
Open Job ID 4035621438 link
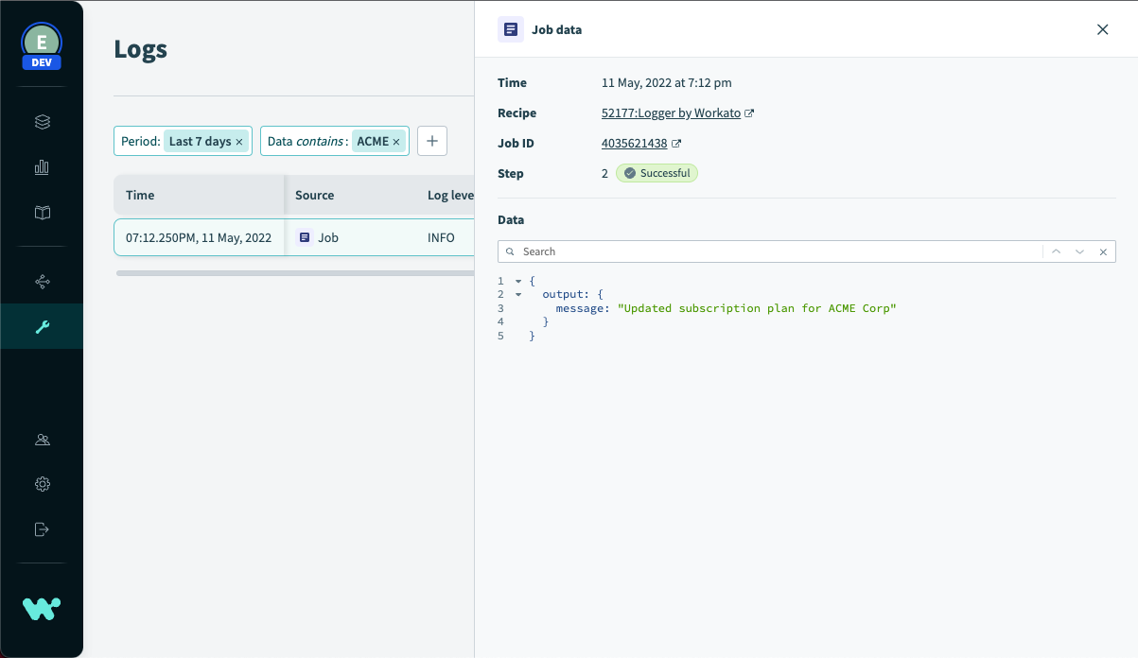click(x=635, y=144)
